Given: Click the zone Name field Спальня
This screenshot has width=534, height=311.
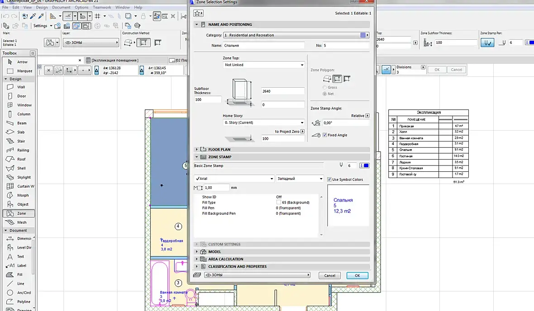Looking at the screenshot, I should point(263,45).
